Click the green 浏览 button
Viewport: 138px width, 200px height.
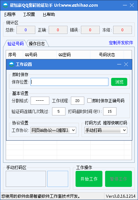click(x=119, y=82)
